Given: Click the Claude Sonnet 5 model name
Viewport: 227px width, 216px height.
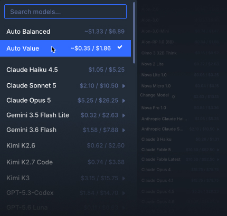Looking at the screenshot, I should pos(31,85).
